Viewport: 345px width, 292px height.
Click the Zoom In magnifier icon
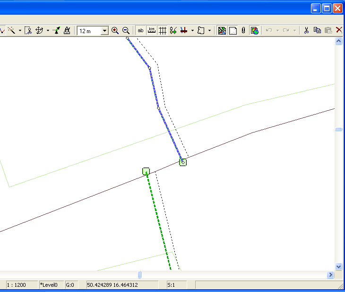pos(115,30)
